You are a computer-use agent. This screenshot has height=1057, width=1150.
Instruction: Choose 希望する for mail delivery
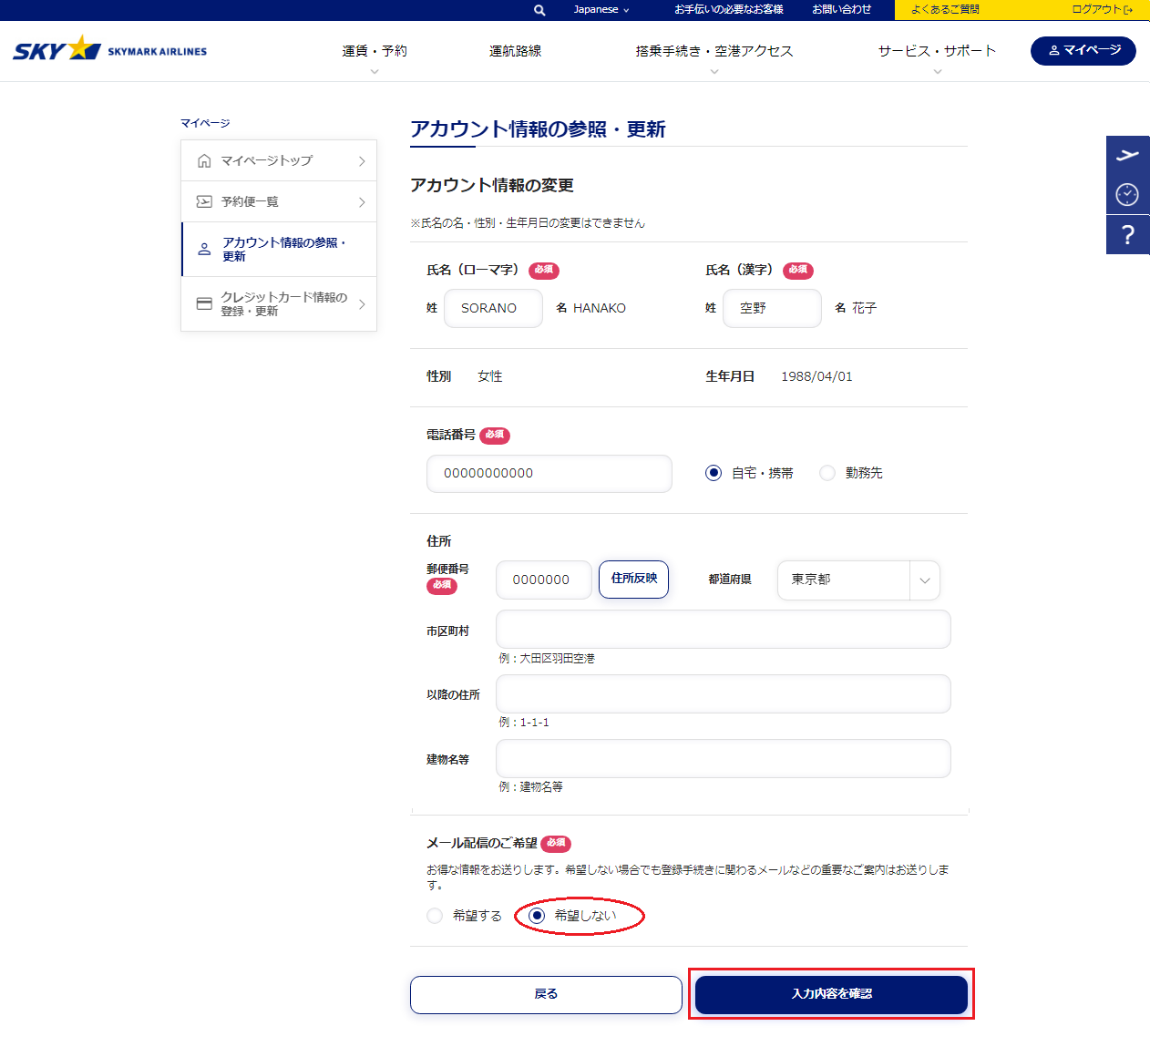pyautogui.click(x=435, y=916)
